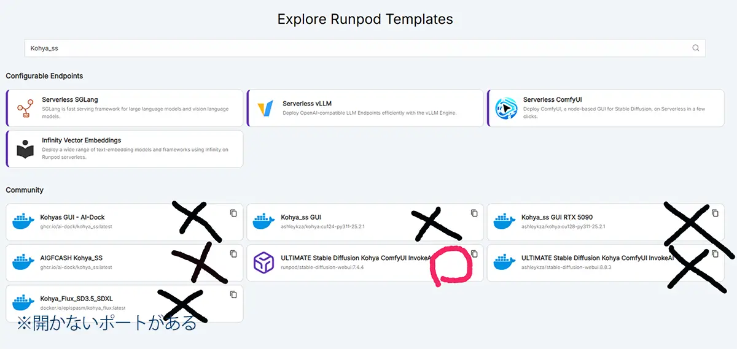
Task: Select the Kohyas GUI - AI-Dock template
Action: click(x=125, y=222)
